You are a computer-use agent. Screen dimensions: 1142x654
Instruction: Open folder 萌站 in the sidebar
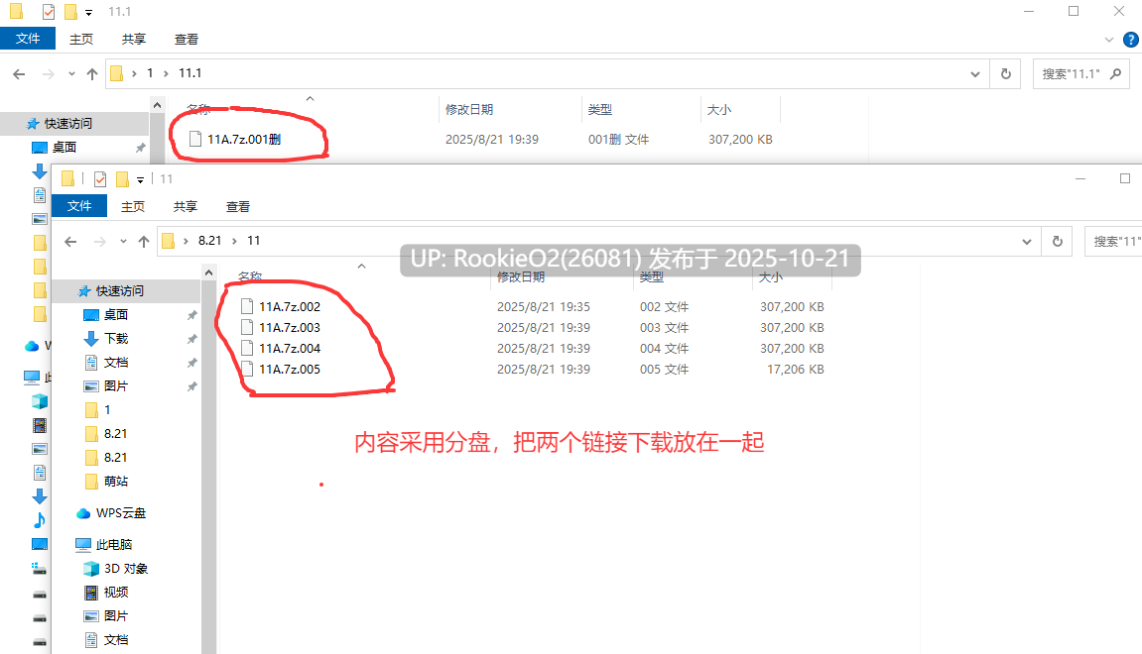[116, 481]
